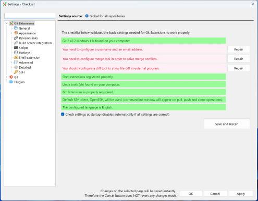Image resolution: width=258 pixels, height=201 pixels.
Task: Repair the diff tool configuration
Action: (x=239, y=68)
